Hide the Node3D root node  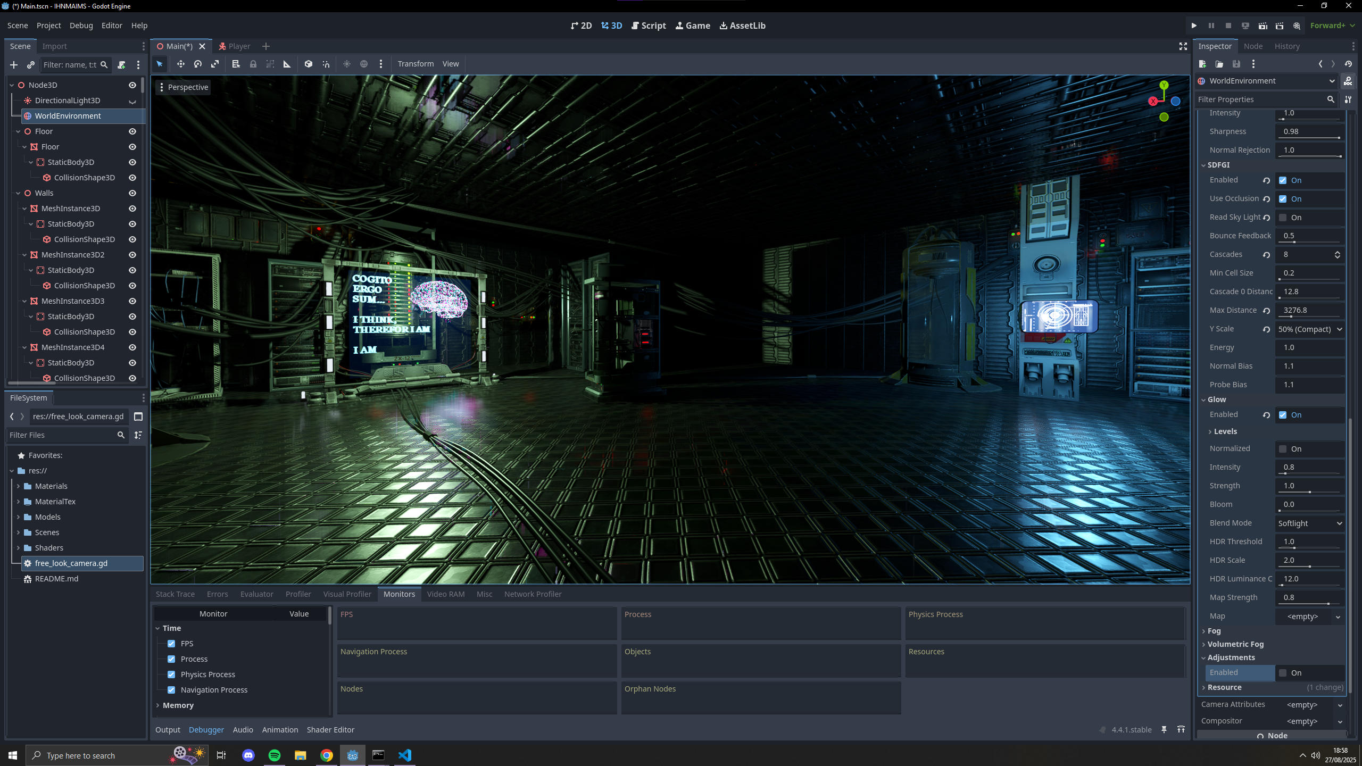(132, 85)
